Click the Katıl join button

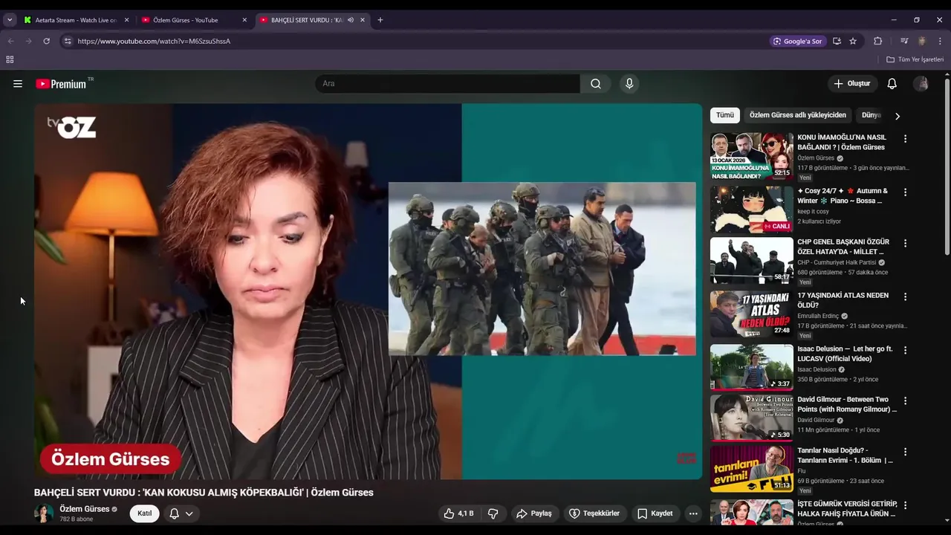point(144,513)
